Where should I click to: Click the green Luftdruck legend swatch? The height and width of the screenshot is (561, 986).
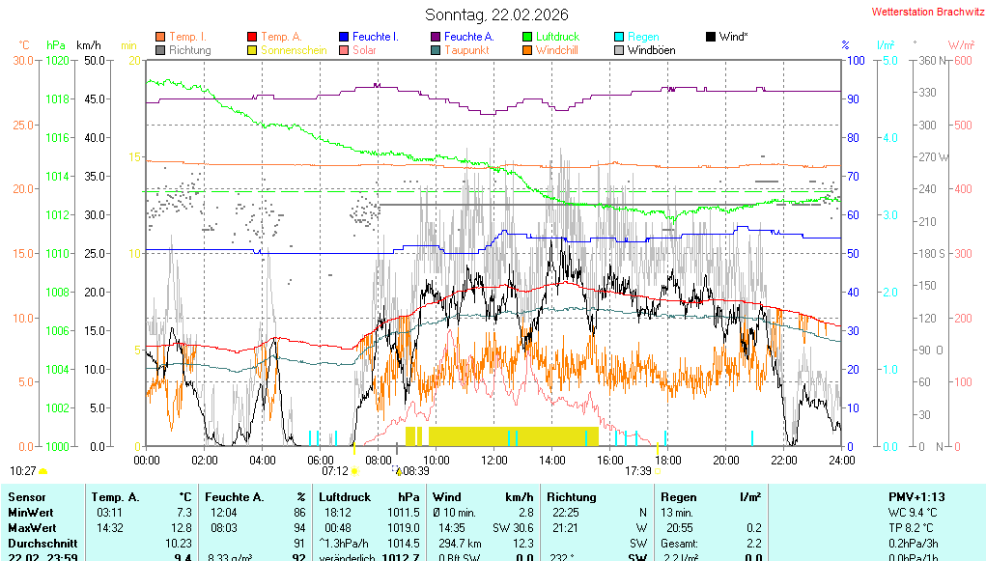[527, 37]
